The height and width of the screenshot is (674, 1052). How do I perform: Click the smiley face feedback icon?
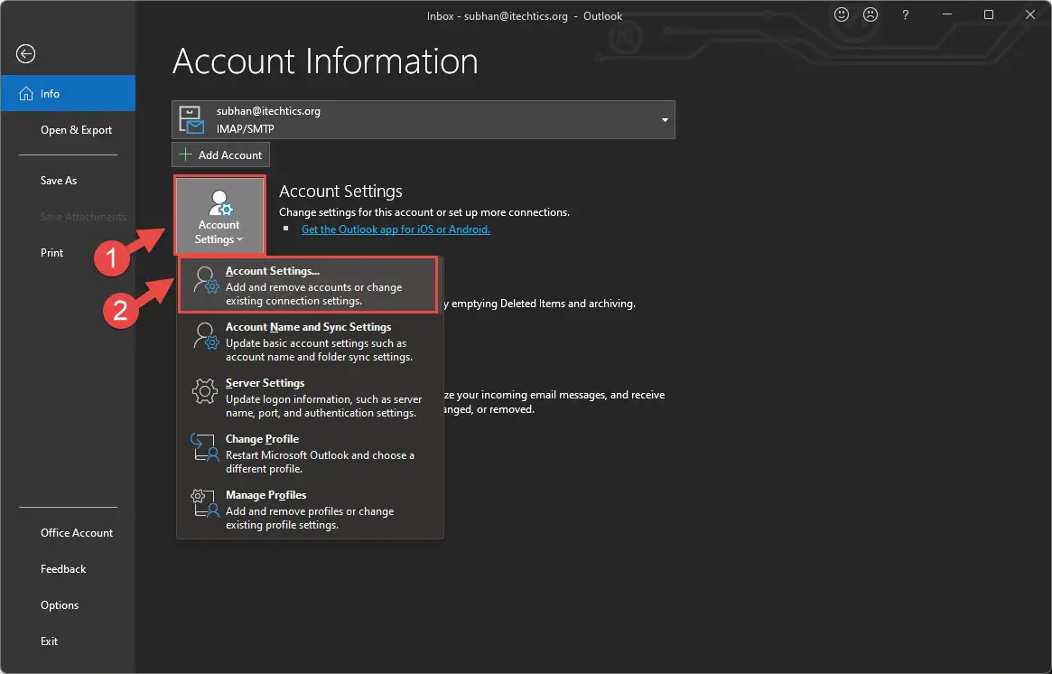click(842, 14)
